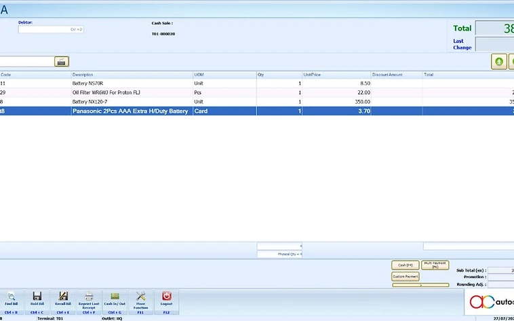Select the Battery NS70R row
The width and height of the screenshot is (514, 321).
257,83
